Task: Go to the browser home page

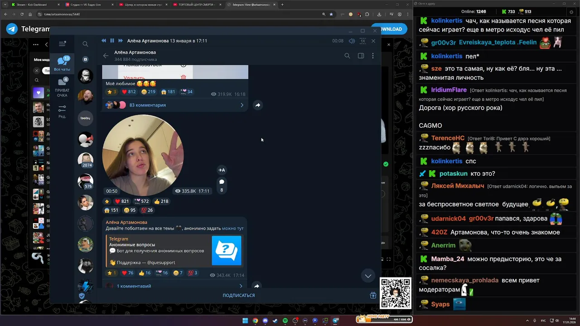Action: point(30,14)
